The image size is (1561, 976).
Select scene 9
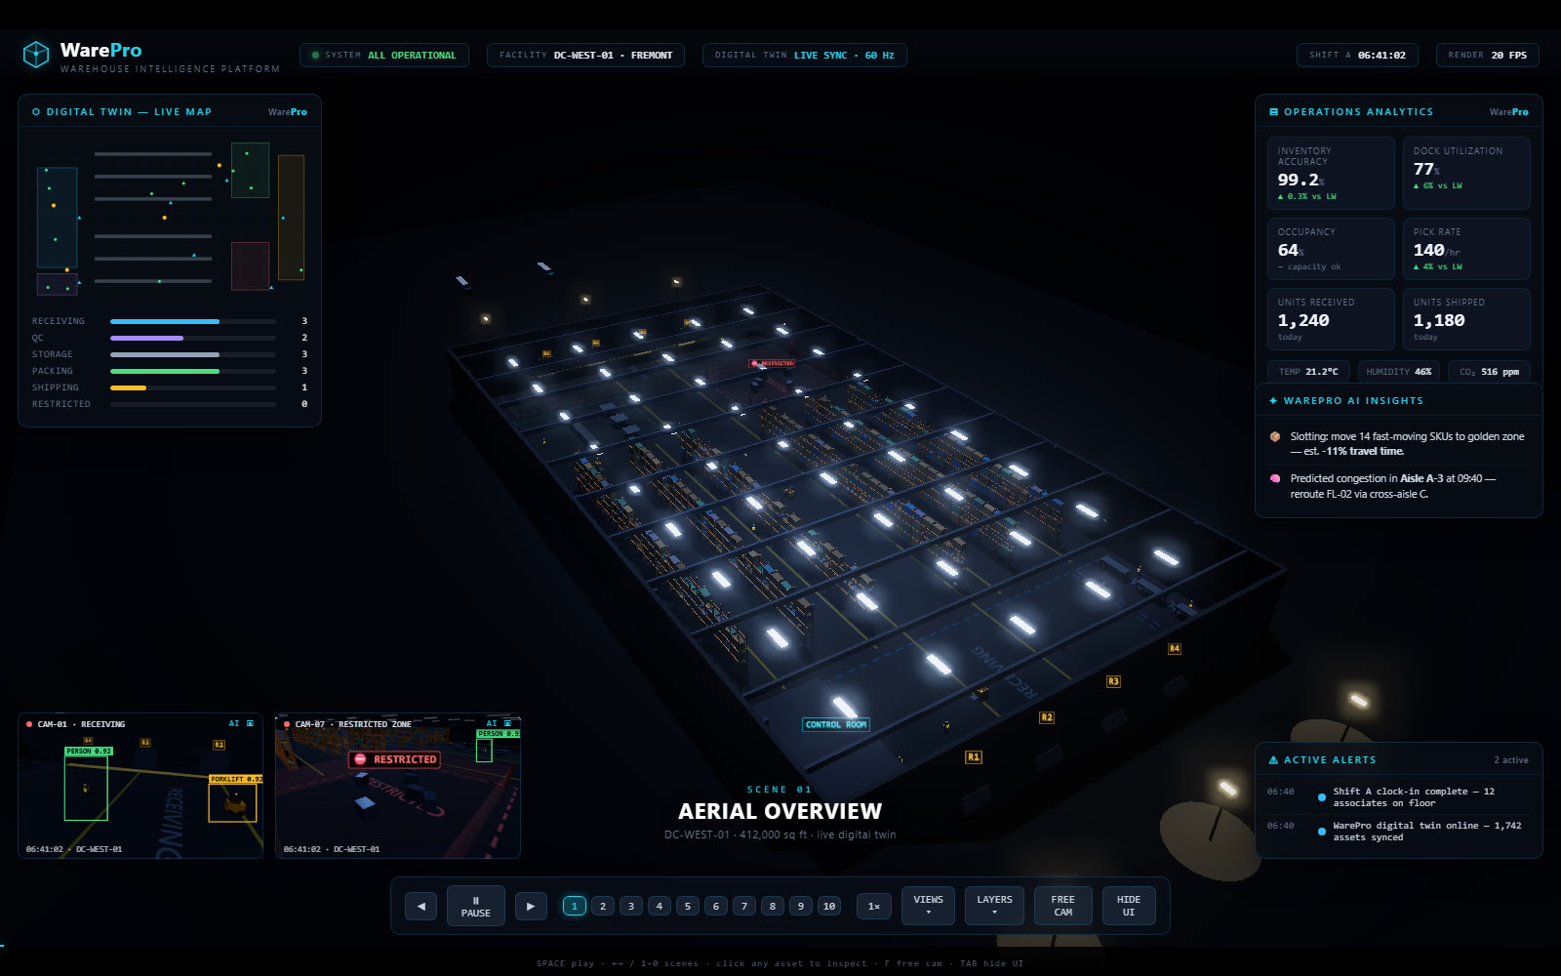pyautogui.click(x=801, y=906)
